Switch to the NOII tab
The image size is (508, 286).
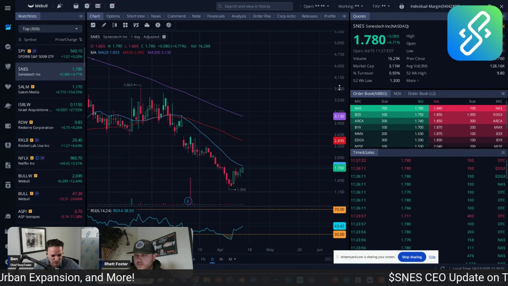click(397, 93)
